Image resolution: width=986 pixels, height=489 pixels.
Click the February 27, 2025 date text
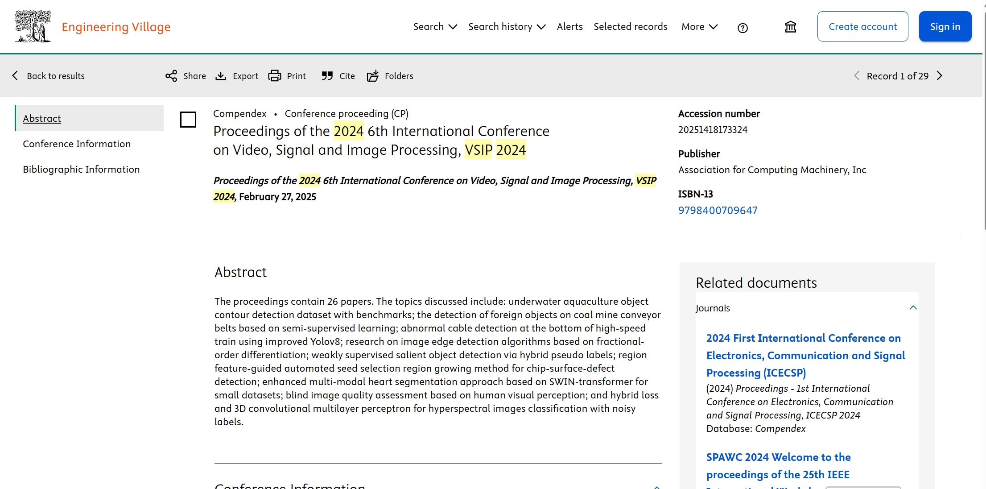point(277,197)
